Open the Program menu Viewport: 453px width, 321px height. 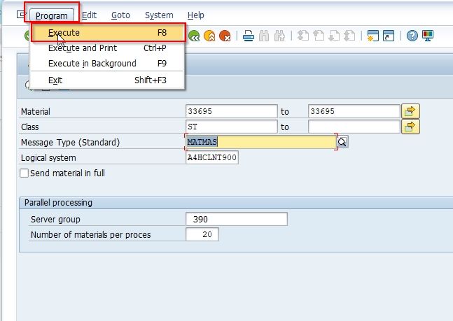[x=51, y=15]
